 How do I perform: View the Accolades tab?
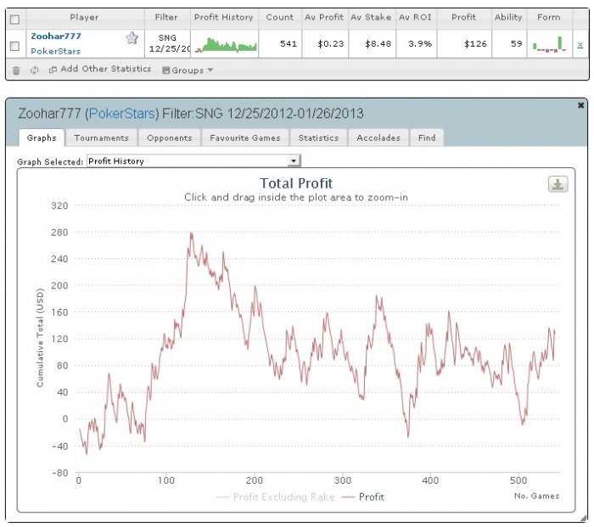(378, 138)
